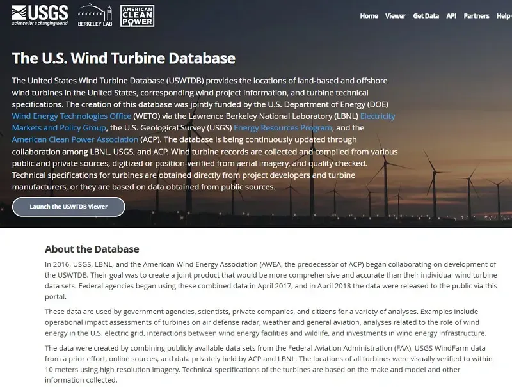The height and width of the screenshot is (387, 512).
Task: Open the API menu item
Action: [451, 15]
